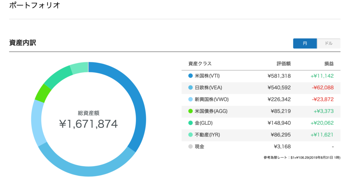352x183 pixels.
Task: Click the mint IYR legend dot
Action: tap(190, 135)
